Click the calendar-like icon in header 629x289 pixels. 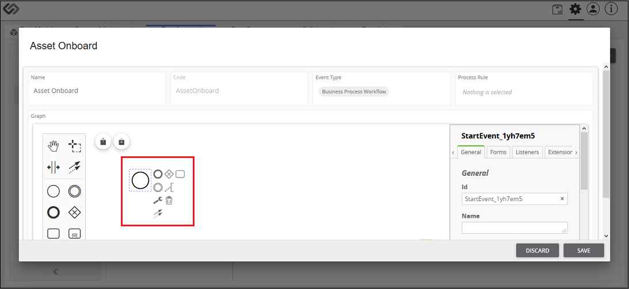coord(557,10)
